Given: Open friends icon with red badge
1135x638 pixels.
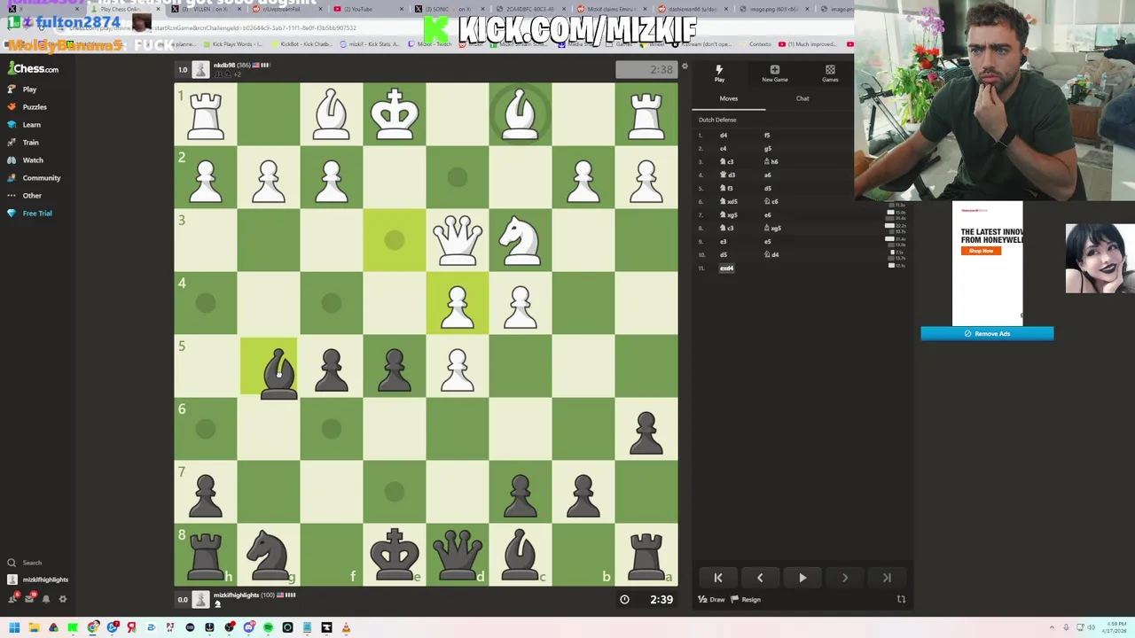Looking at the screenshot, I should pyautogui.click(x=12, y=599).
